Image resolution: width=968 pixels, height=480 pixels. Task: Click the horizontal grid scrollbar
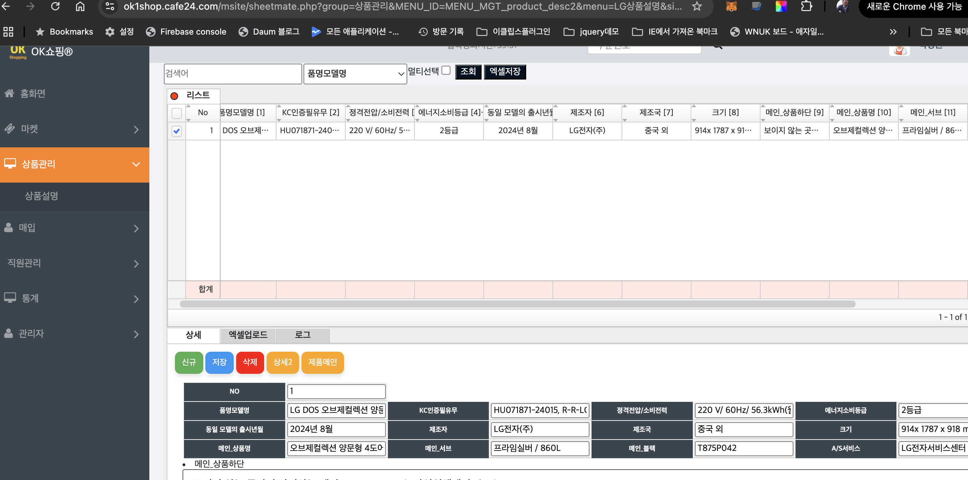coord(517,304)
